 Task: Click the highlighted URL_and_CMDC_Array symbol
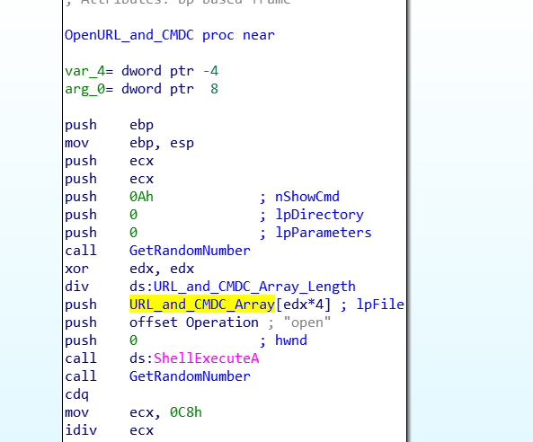[202, 305]
